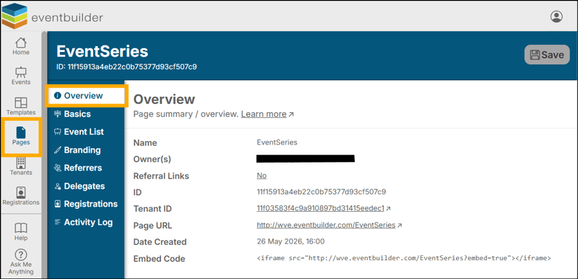
Task: Open the Events sidebar section
Action: pyautogui.click(x=21, y=76)
